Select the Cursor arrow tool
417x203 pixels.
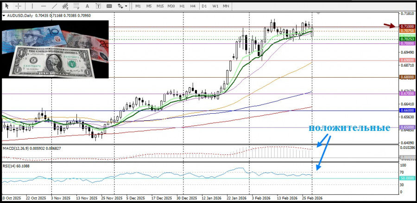7,6
